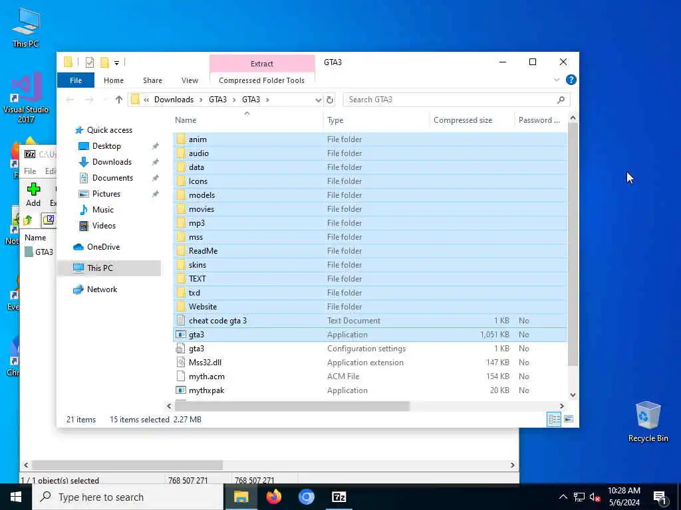Select OneDrive in navigation pane
681x510 pixels.
click(103, 247)
